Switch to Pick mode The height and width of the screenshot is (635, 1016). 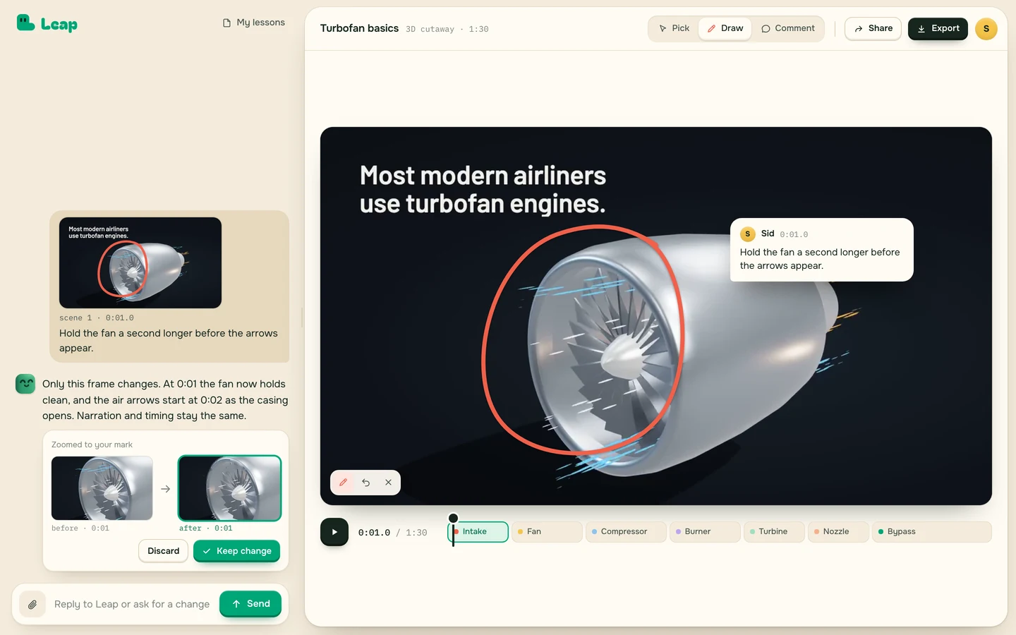tap(674, 28)
